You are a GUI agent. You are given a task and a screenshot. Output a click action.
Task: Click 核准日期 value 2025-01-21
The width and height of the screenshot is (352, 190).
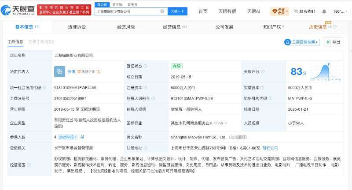point(298,109)
